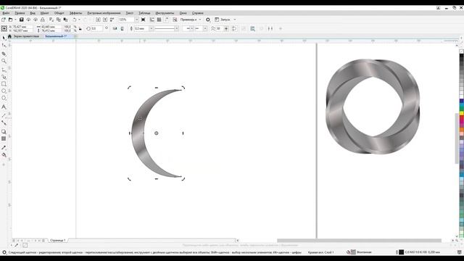The image size is (464, 261).
Task: Mirror the object vertically
Action: pos(122,29)
